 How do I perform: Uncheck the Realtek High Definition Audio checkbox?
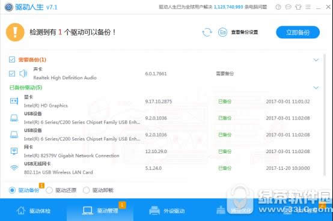pyautogui.click(x=12, y=74)
